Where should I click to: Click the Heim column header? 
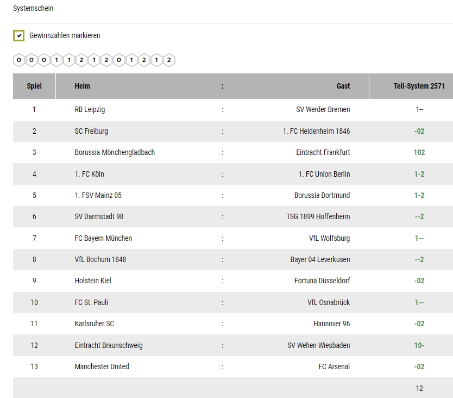[x=83, y=86]
